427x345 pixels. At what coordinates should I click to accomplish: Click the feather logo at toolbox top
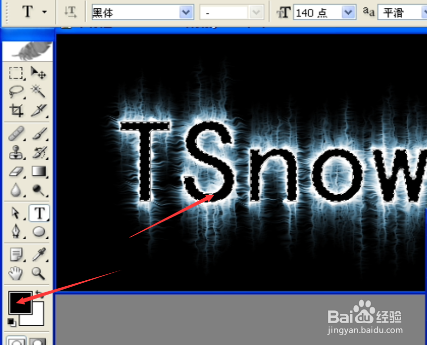tap(27, 51)
